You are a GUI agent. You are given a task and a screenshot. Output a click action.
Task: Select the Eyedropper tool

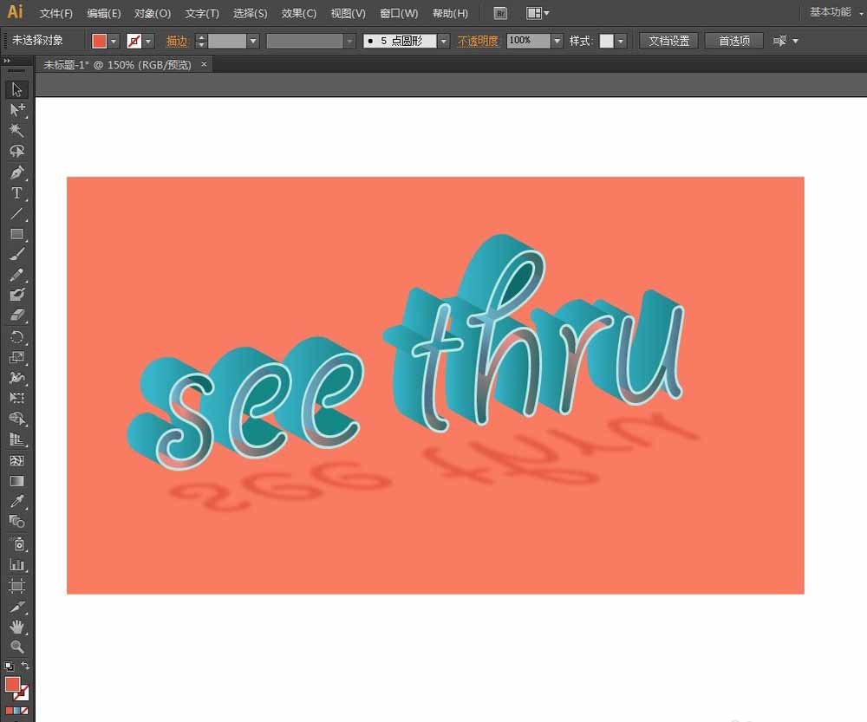click(16, 502)
